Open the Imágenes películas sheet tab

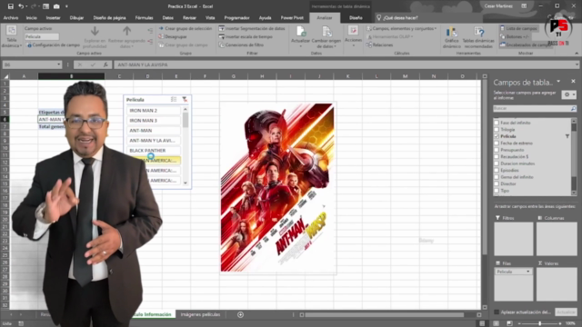(x=200, y=314)
